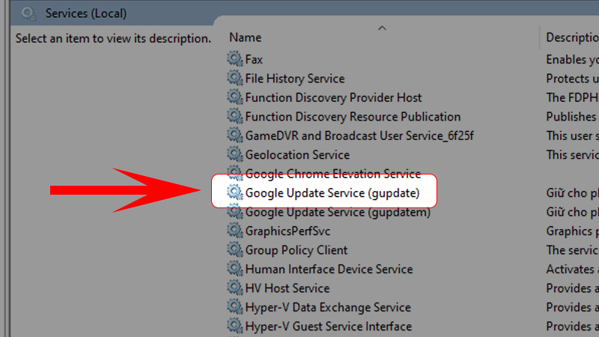
Task: Click the Services (Local) magnifier icon
Action: [28, 13]
